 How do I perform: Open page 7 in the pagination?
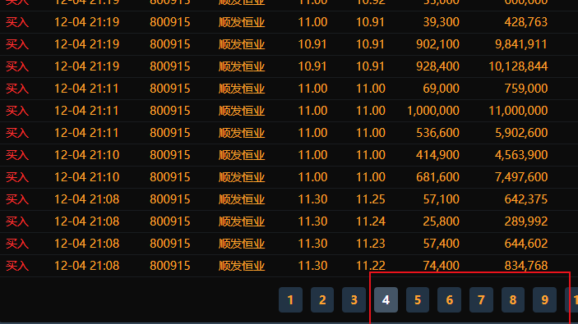click(481, 299)
